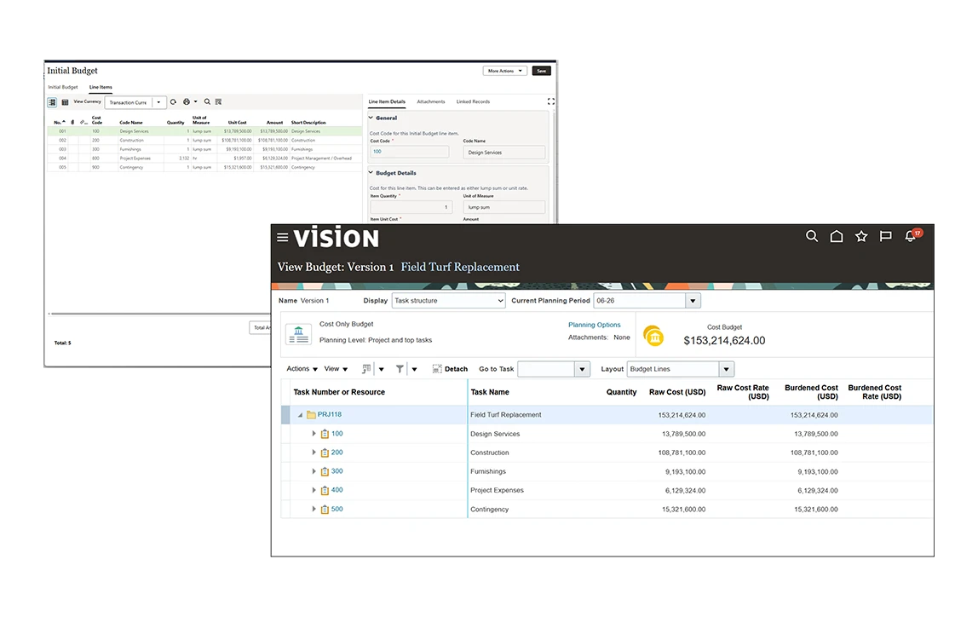Collapse the General section
The width and height of the screenshot is (978, 617).
point(371,118)
